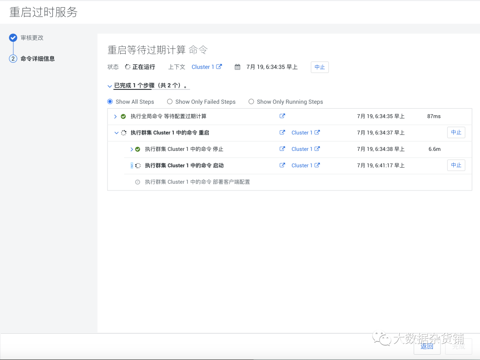Open details icon for 等待配置过期计算 step

tap(282, 116)
